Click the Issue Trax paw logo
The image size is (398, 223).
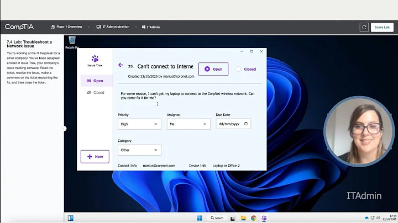coord(95,59)
